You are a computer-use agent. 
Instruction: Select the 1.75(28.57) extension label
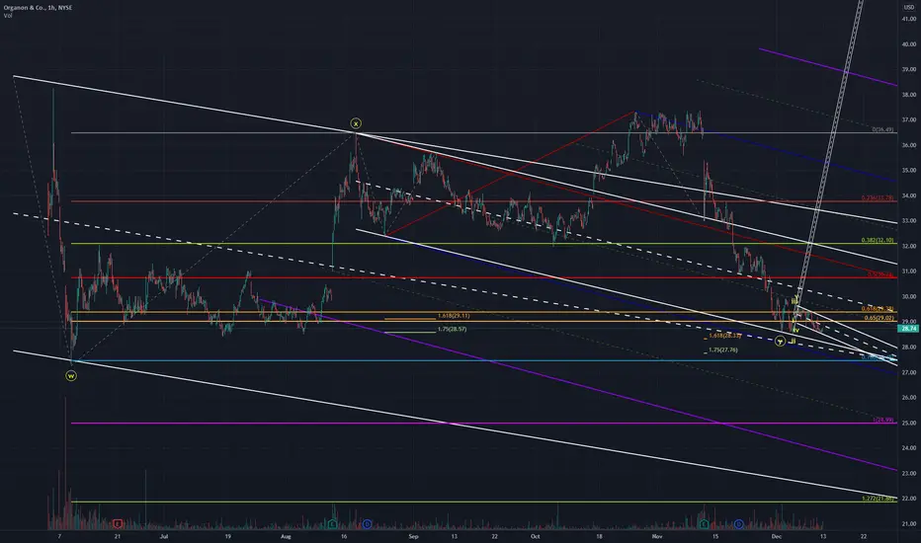[452, 330]
